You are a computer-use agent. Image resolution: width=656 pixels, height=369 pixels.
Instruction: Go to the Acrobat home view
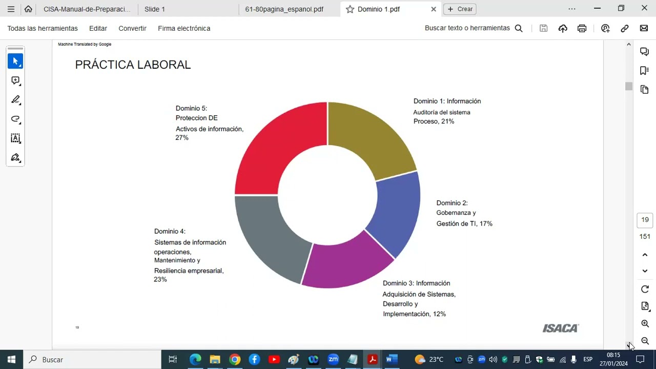tap(28, 9)
